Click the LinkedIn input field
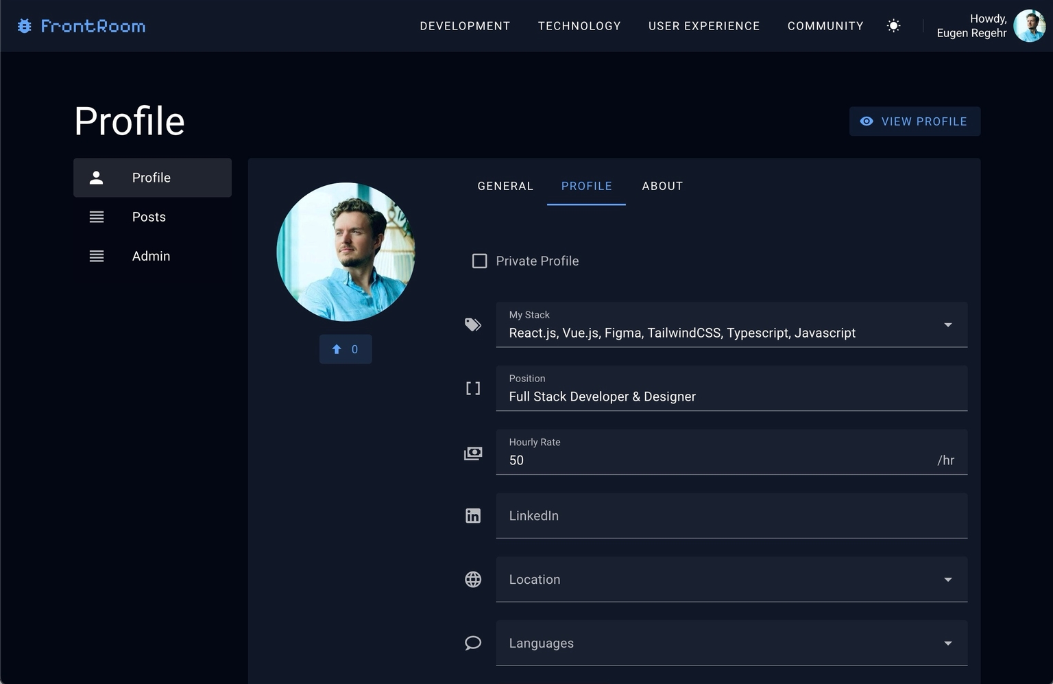 tap(731, 516)
